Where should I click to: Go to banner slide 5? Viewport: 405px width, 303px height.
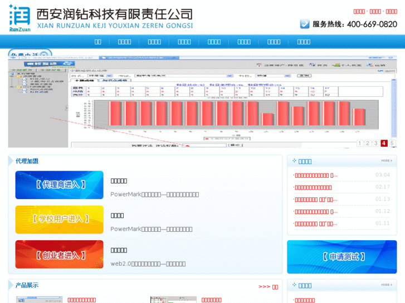(392, 143)
